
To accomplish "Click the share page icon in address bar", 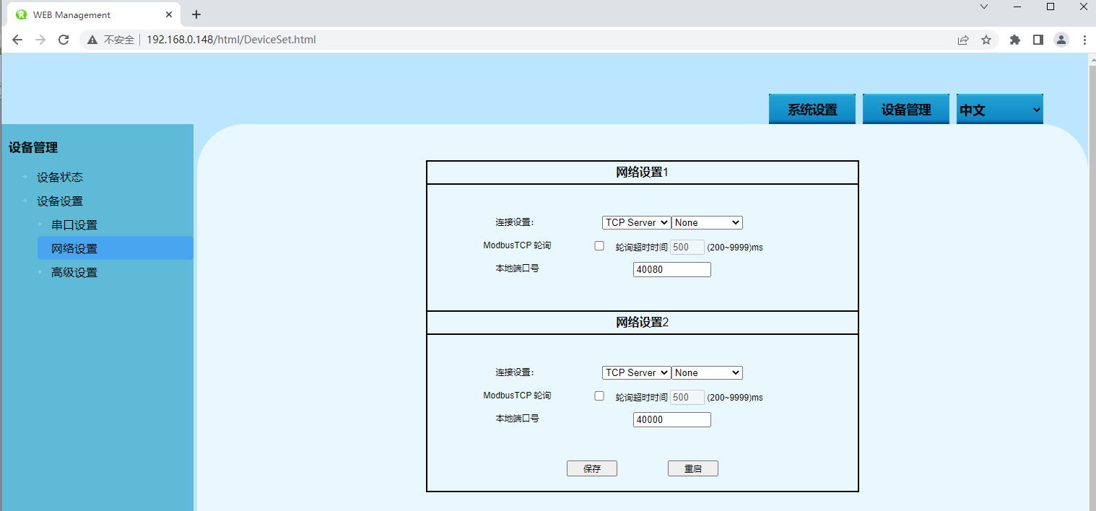I will click(963, 40).
